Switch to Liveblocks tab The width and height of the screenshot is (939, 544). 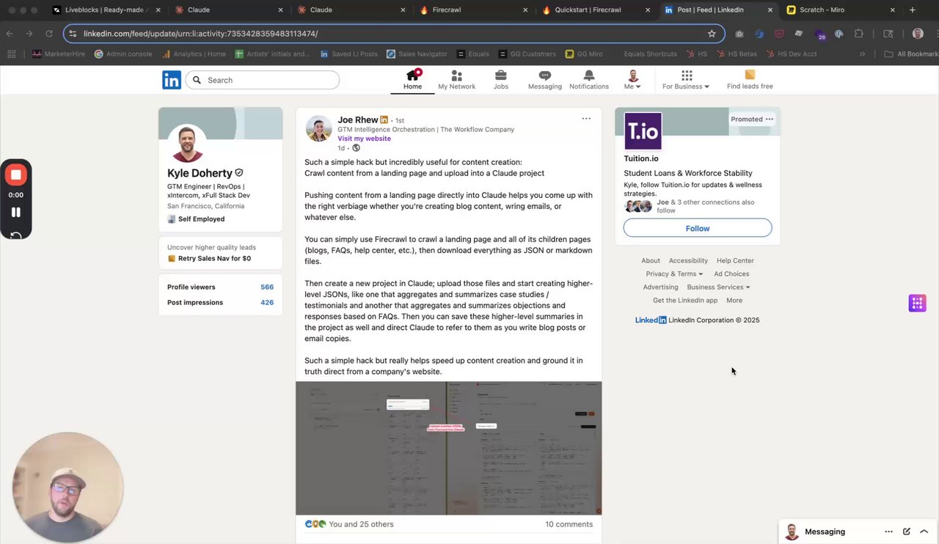tap(106, 10)
